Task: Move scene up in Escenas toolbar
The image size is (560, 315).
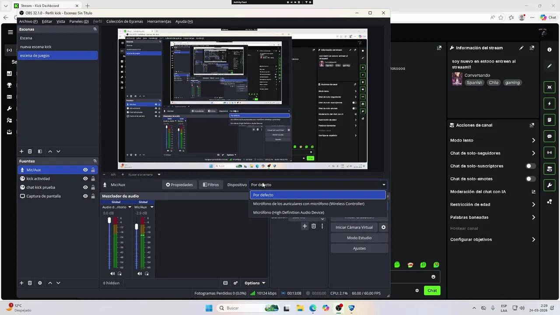Action: 50,151
